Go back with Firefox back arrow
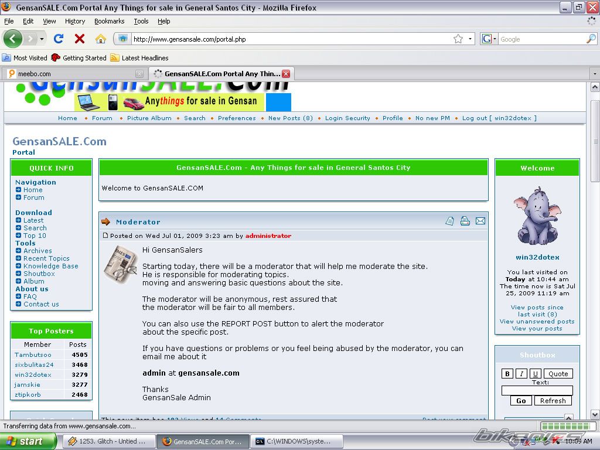The width and height of the screenshot is (600, 450). pyautogui.click(x=13, y=39)
